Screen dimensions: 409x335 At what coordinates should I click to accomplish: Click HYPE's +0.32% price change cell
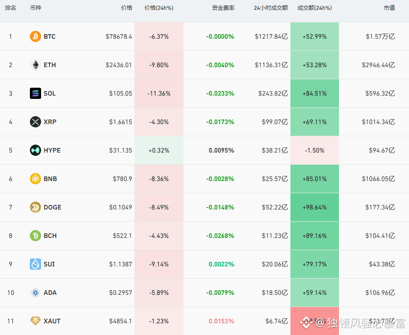(x=159, y=150)
